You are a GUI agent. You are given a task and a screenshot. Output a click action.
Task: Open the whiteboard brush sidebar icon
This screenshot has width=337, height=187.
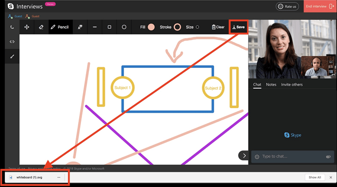point(12,56)
